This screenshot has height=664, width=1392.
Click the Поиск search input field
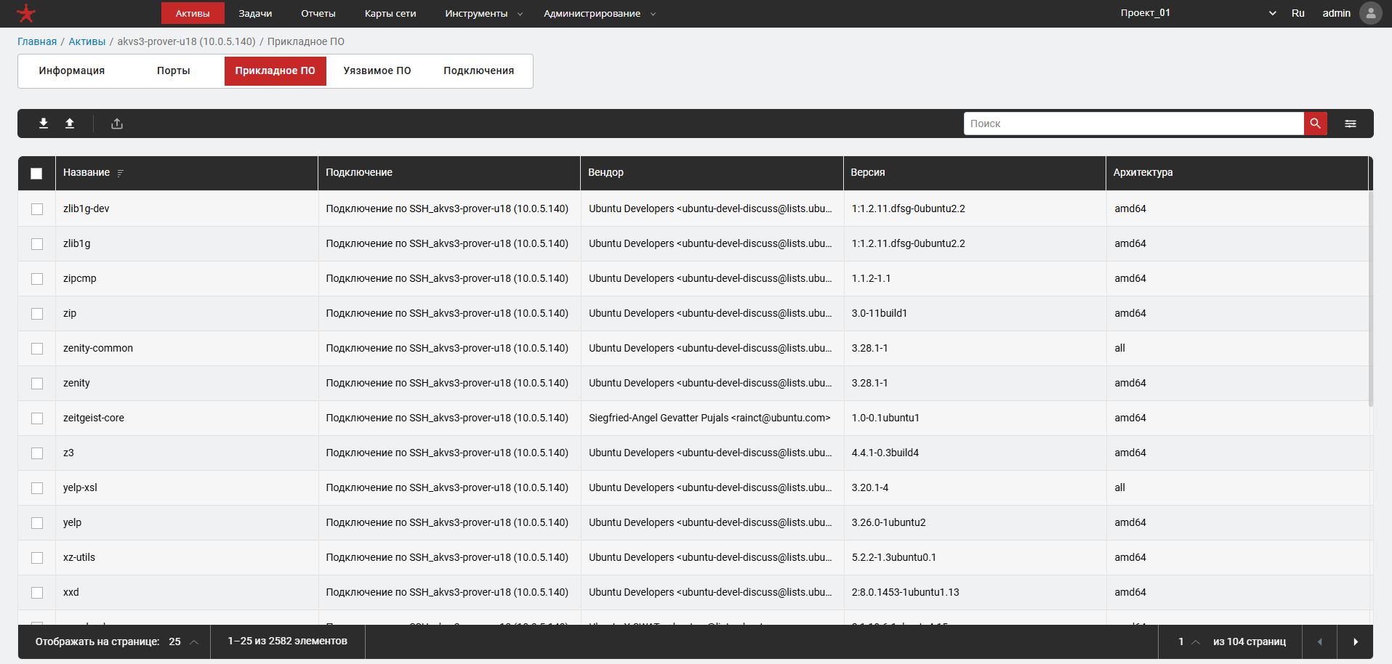click(x=1134, y=124)
